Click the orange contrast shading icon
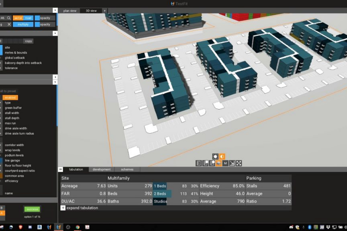 pos(222,157)
